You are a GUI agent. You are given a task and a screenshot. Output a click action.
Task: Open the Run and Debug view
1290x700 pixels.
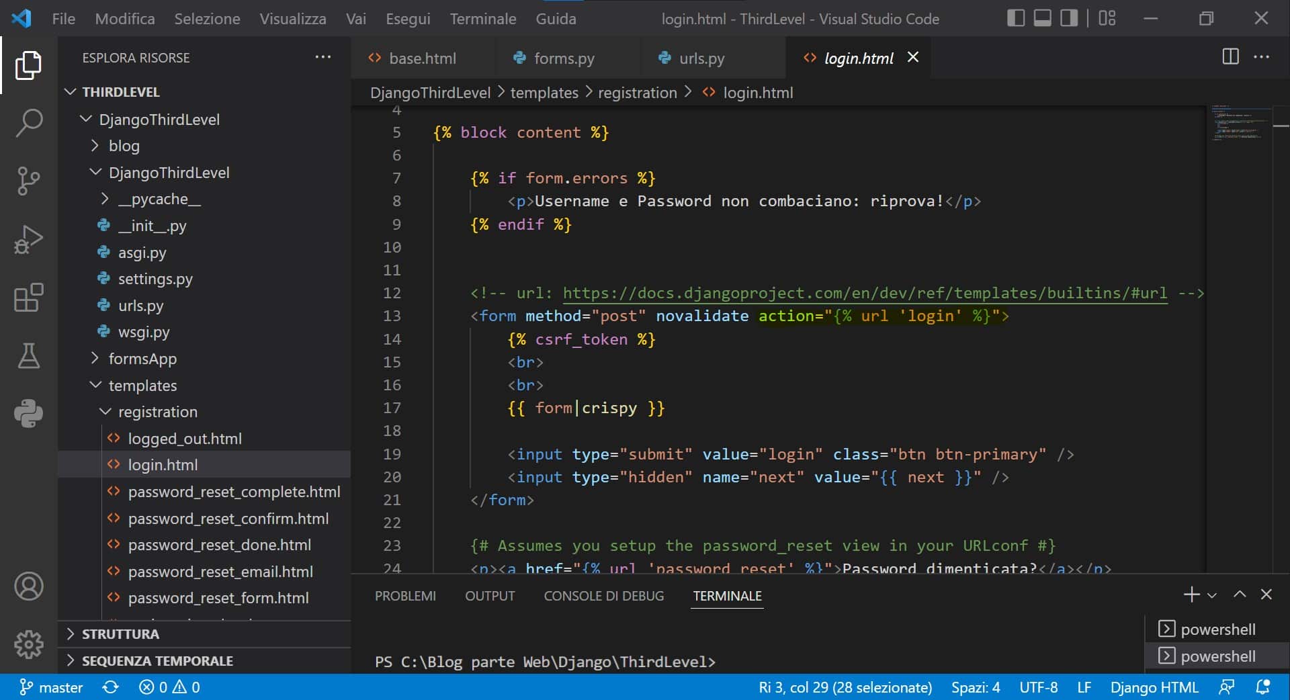click(x=28, y=239)
